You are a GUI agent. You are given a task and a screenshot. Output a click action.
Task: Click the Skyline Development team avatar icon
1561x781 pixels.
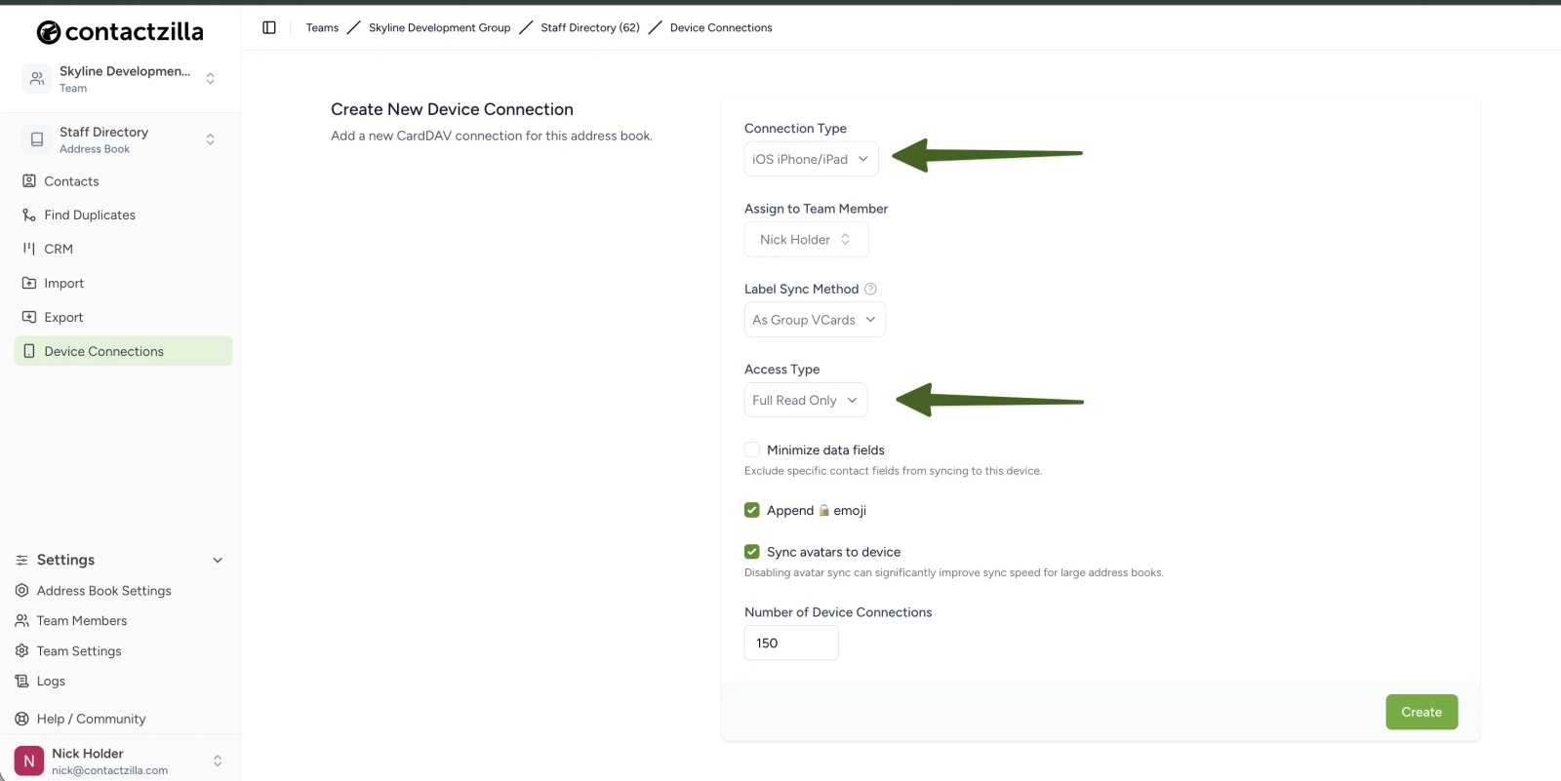click(37, 78)
